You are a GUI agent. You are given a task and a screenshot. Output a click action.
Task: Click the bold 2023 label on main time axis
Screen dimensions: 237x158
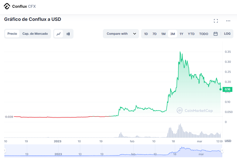coord(58,141)
